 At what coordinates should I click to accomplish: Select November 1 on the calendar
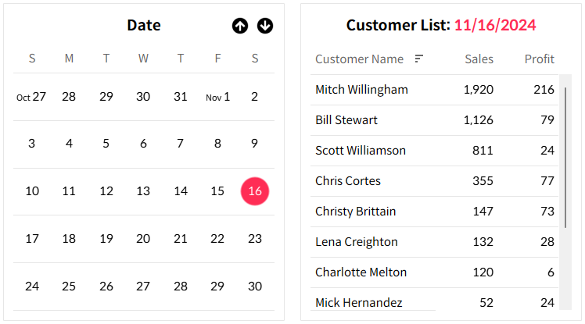click(x=217, y=97)
